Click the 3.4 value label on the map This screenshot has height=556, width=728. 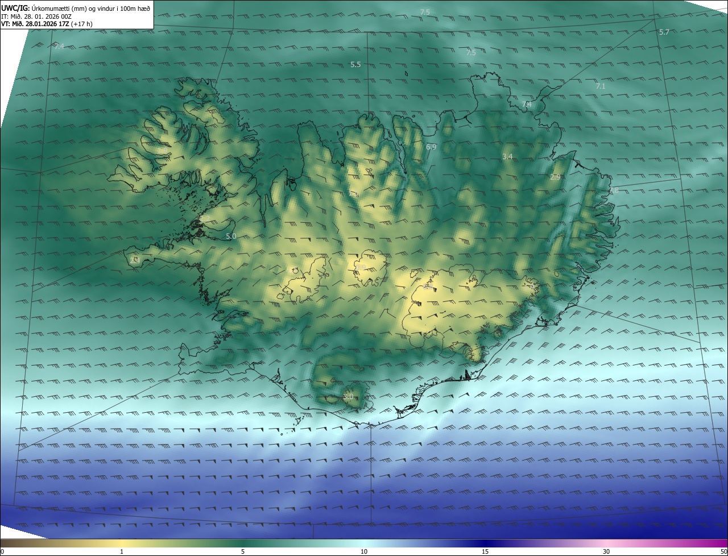click(x=508, y=156)
